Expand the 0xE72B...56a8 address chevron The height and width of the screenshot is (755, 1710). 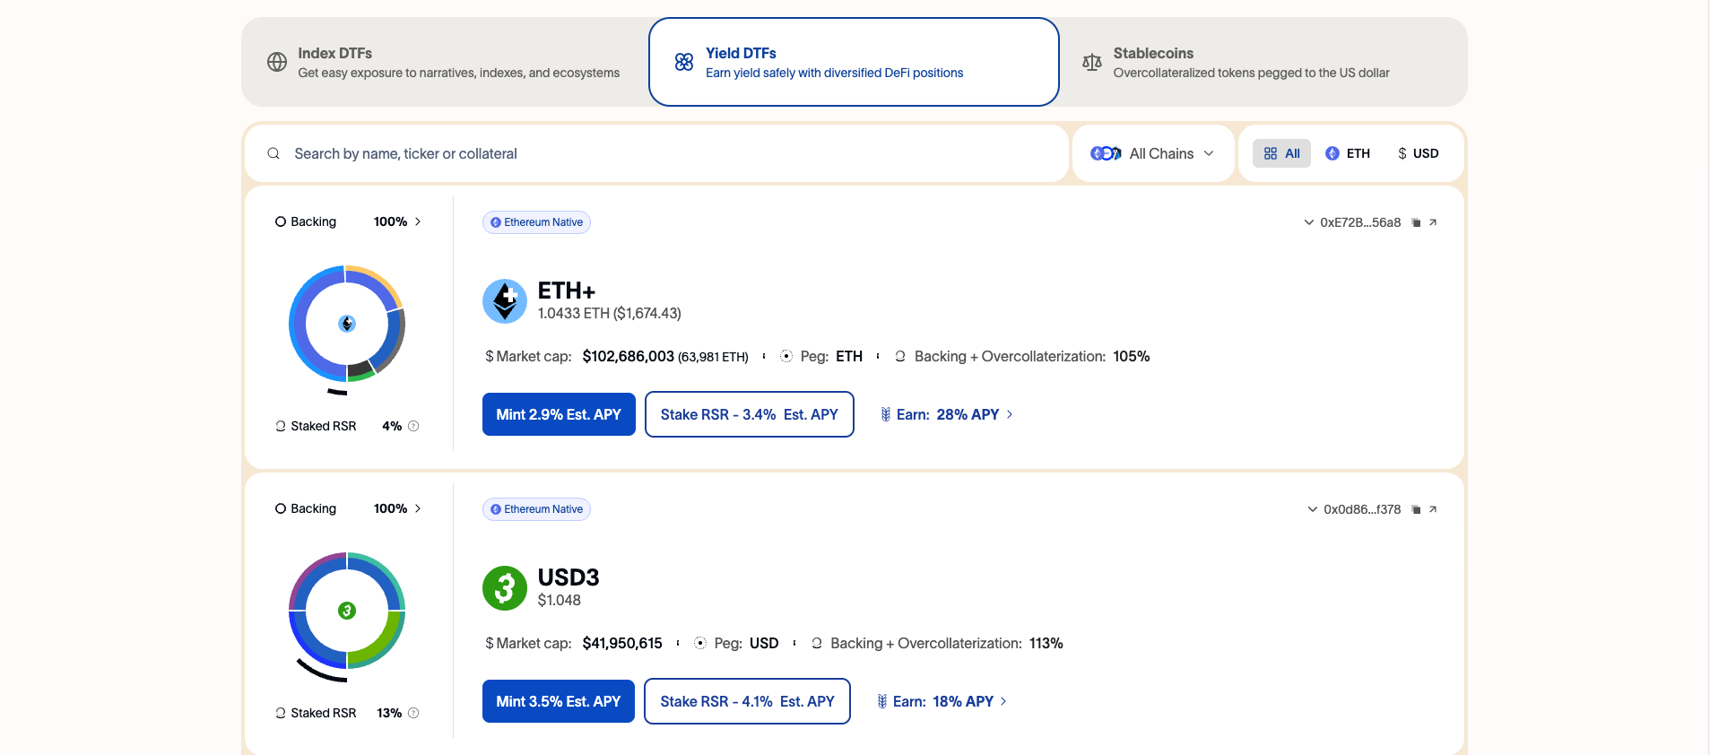pos(1308,222)
